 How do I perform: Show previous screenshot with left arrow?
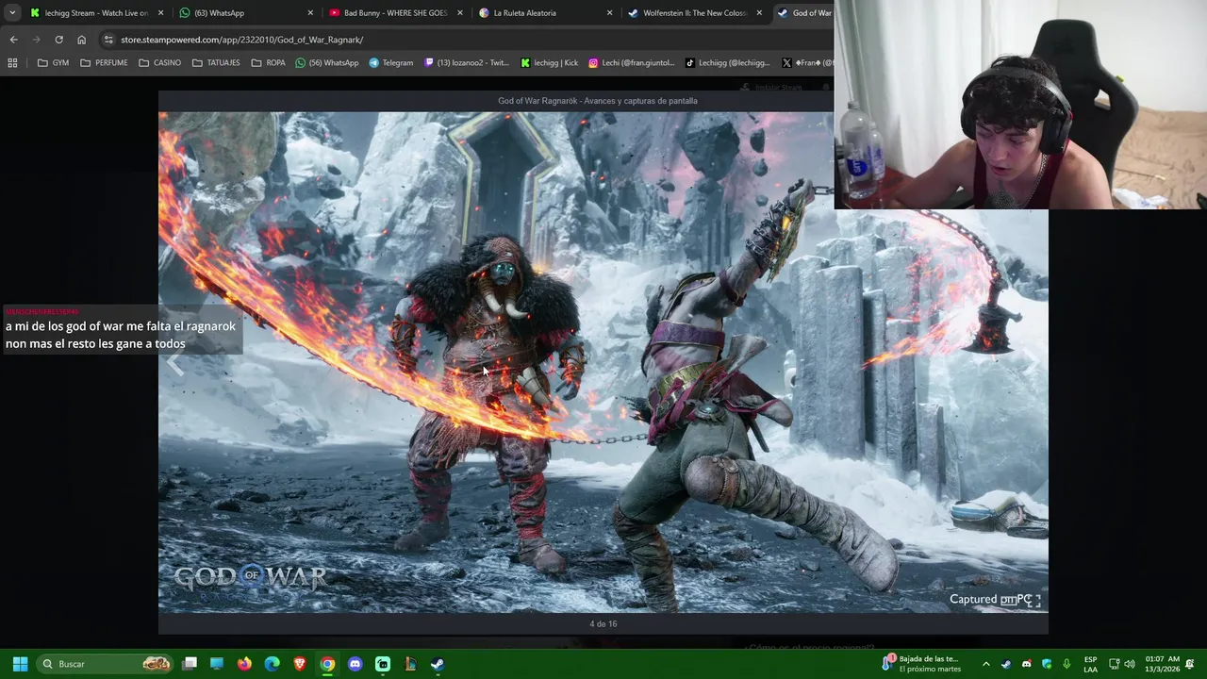[175, 363]
